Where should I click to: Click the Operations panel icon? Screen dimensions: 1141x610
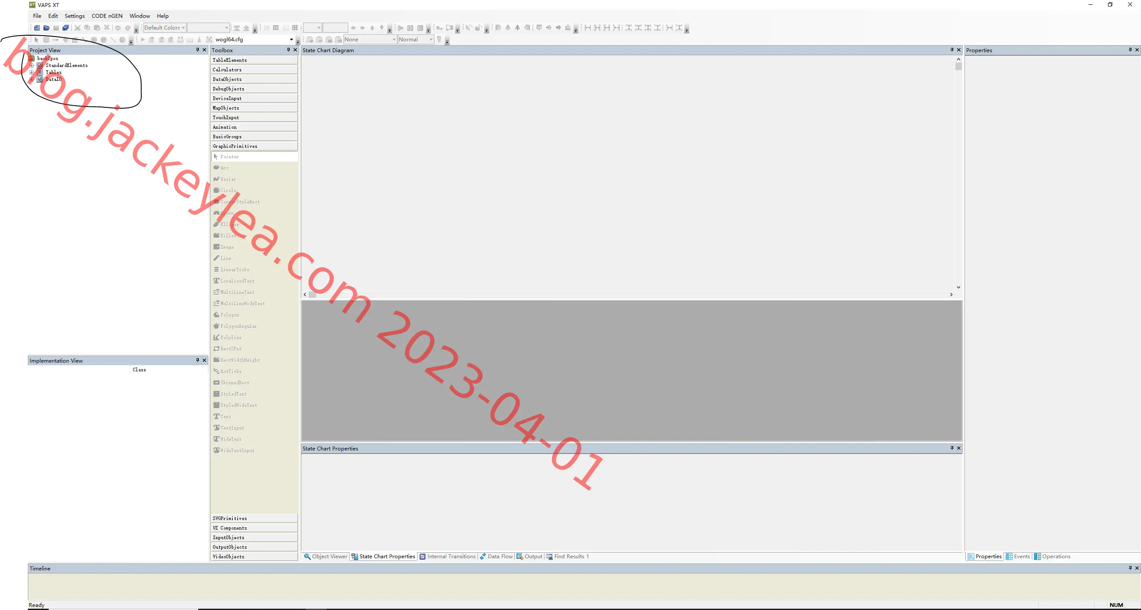(1038, 557)
